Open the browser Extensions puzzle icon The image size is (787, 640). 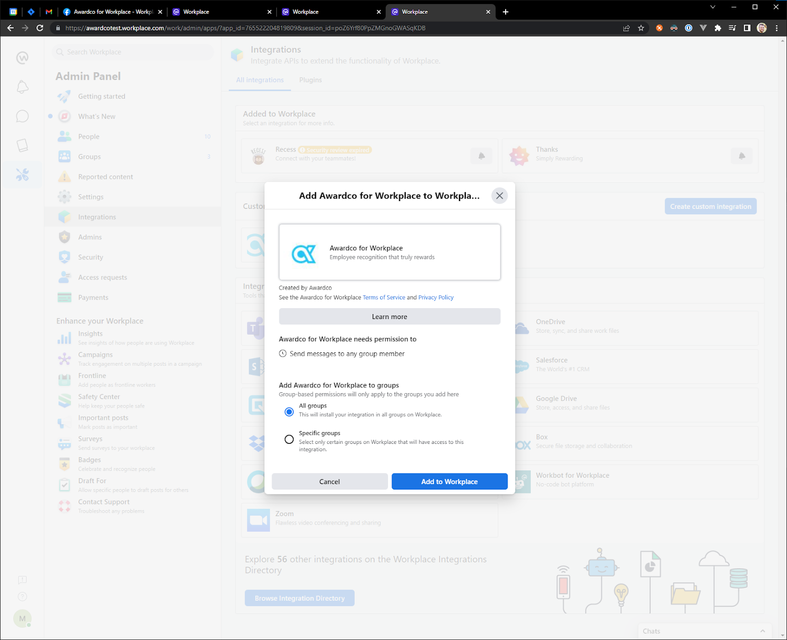click(x=718, y=28)
